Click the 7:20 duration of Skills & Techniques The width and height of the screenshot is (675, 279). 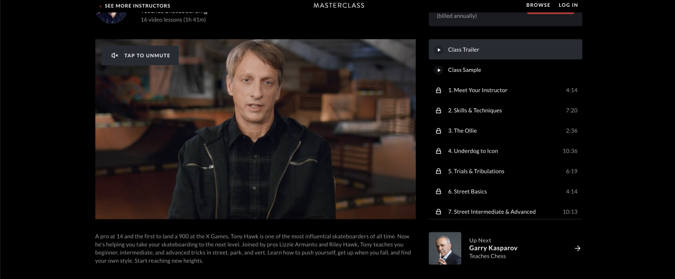click(x=571, y=110)
